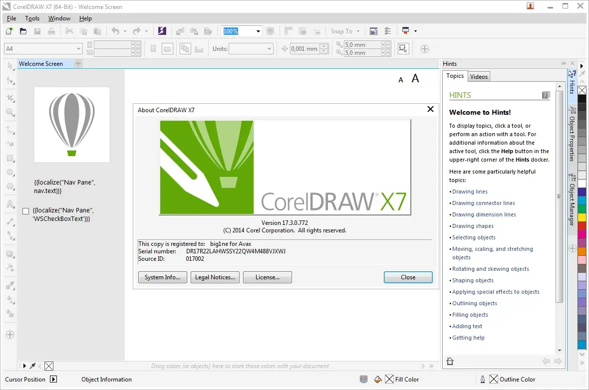Toggle landscape page orientation button
Image resolution: width=589 pixels, height=390 pixels.
pyautogui.click(x=168, y=49)
